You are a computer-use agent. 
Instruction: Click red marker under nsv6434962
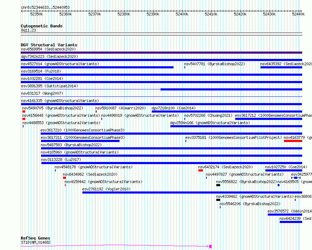coord(65,178)
